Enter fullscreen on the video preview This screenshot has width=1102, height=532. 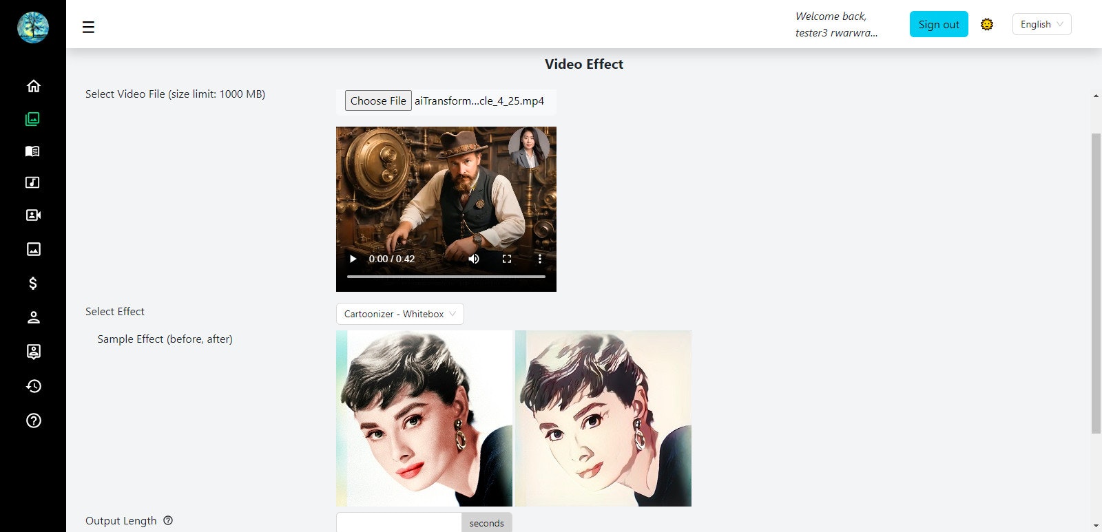pos(507,259)
